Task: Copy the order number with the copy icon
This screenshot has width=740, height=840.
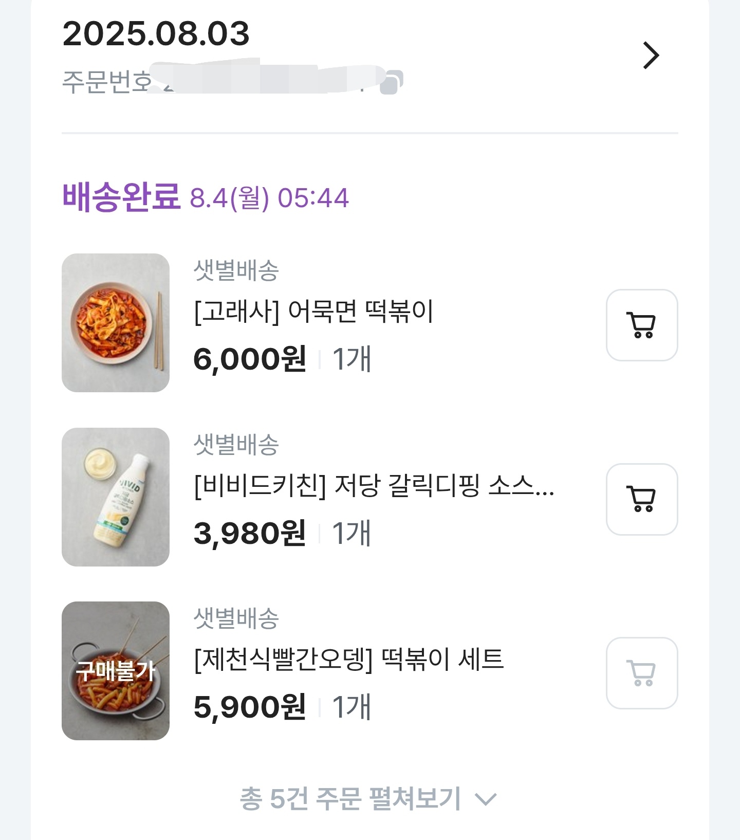Action: (392, 82)
